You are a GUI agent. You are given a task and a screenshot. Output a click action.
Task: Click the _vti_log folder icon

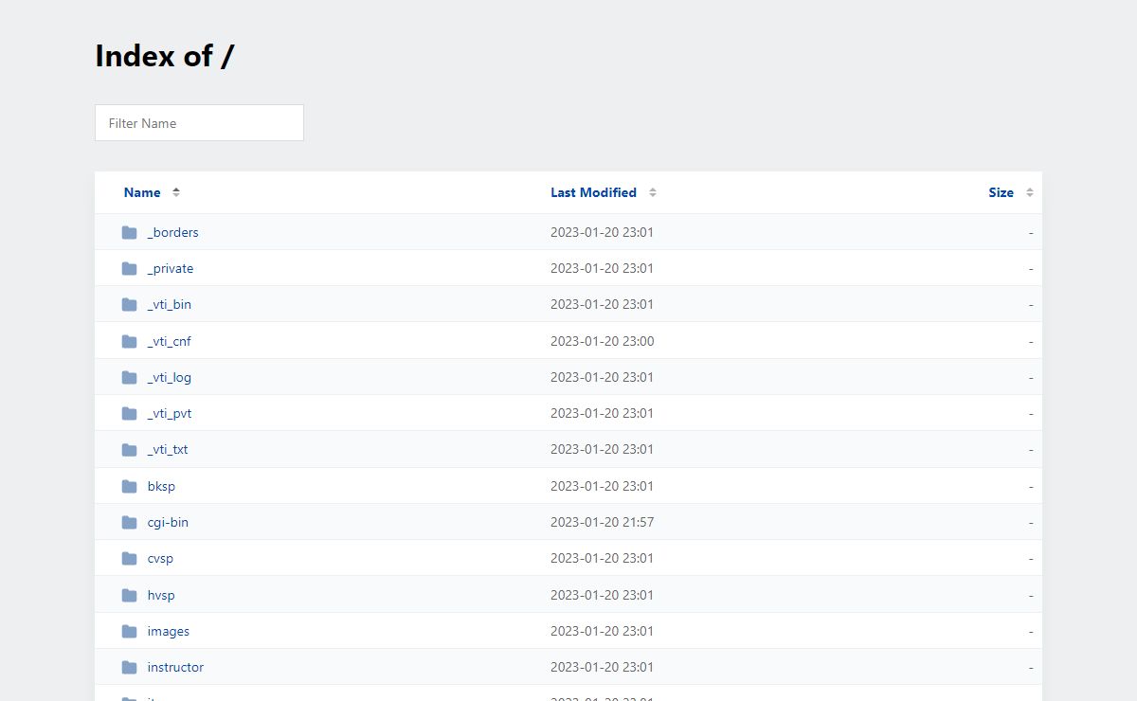coord(130,378)
